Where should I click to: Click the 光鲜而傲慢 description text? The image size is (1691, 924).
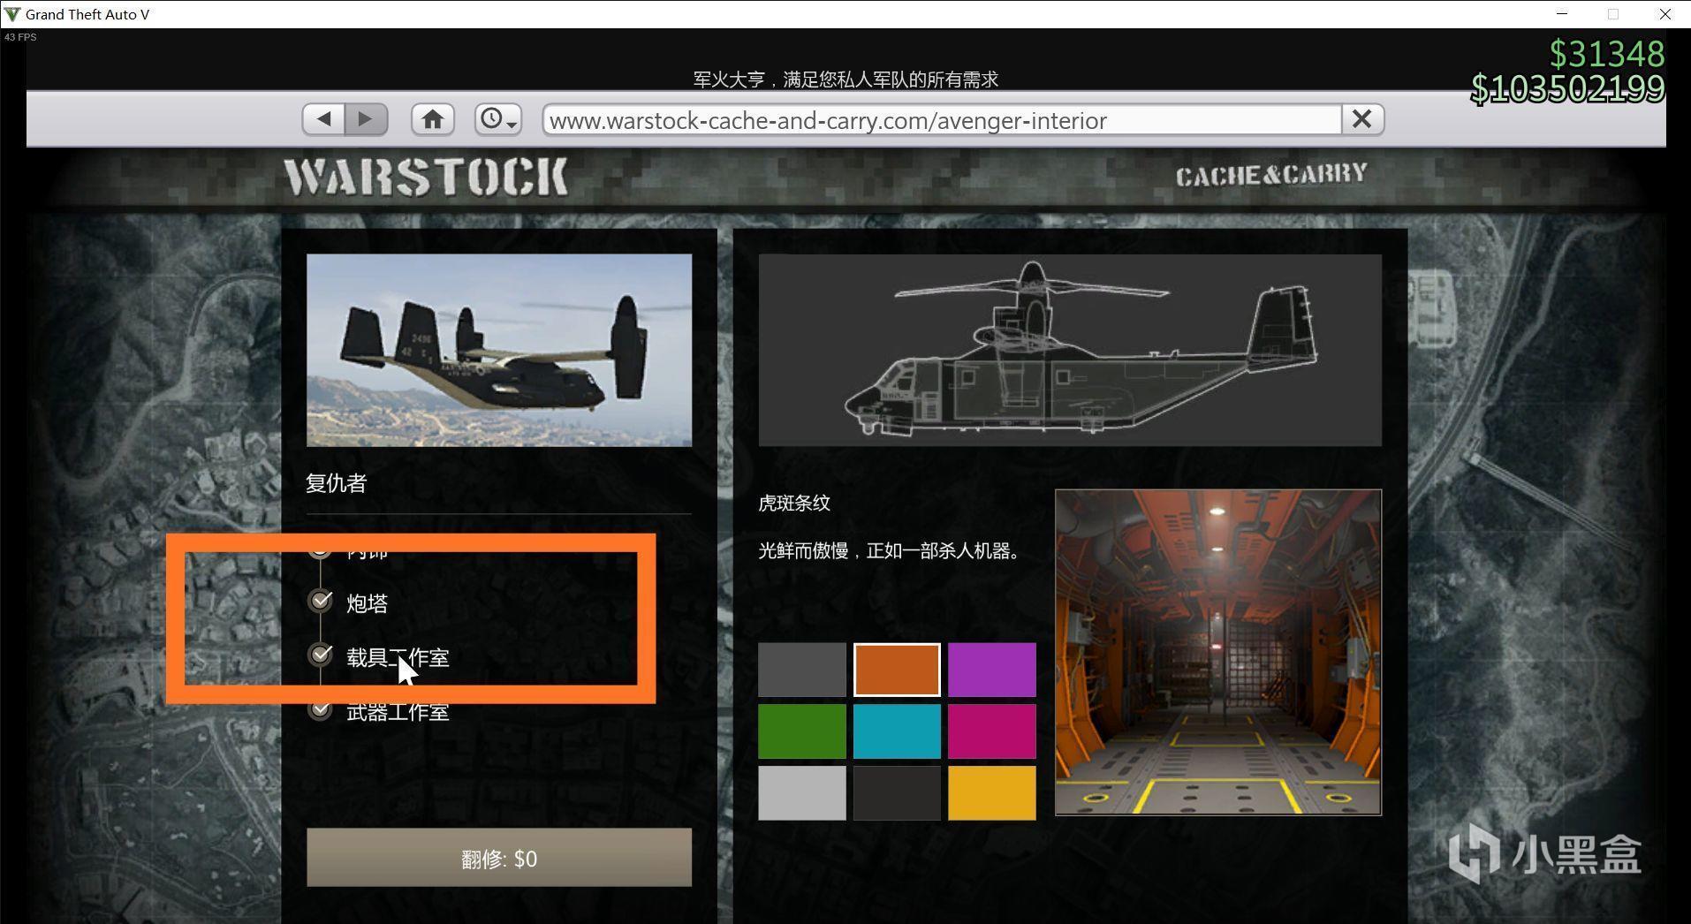(891, 551)
